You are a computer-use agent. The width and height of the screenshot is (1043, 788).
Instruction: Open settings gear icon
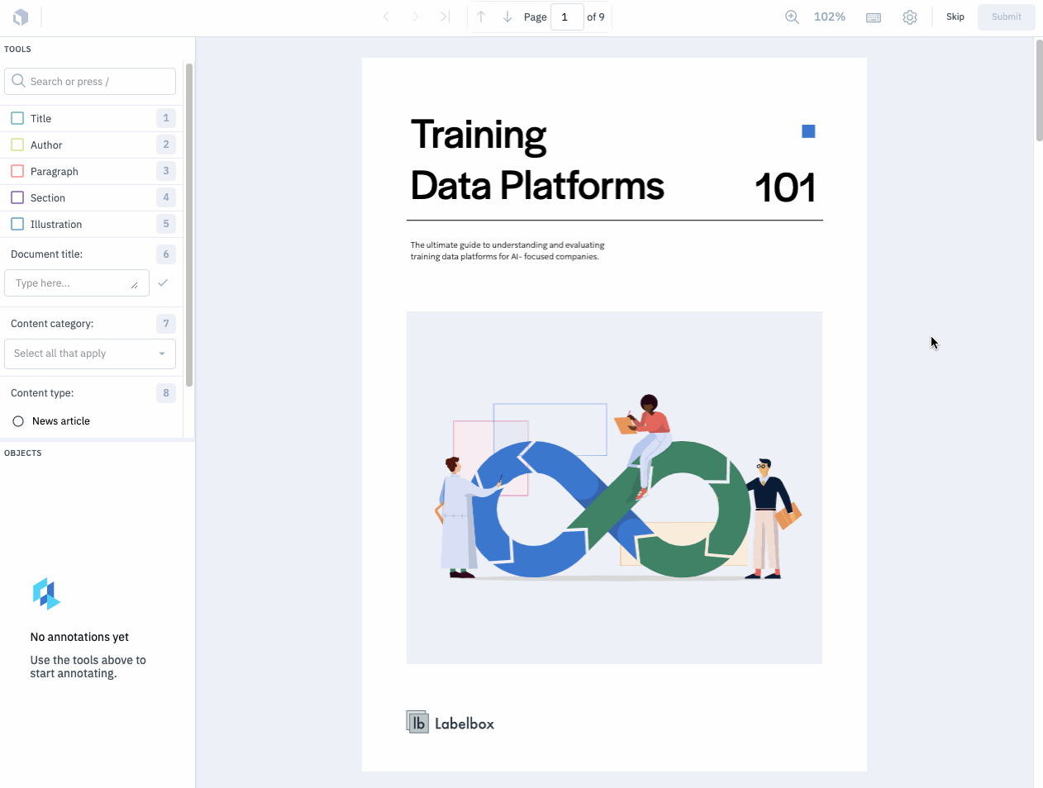[910, 17]
